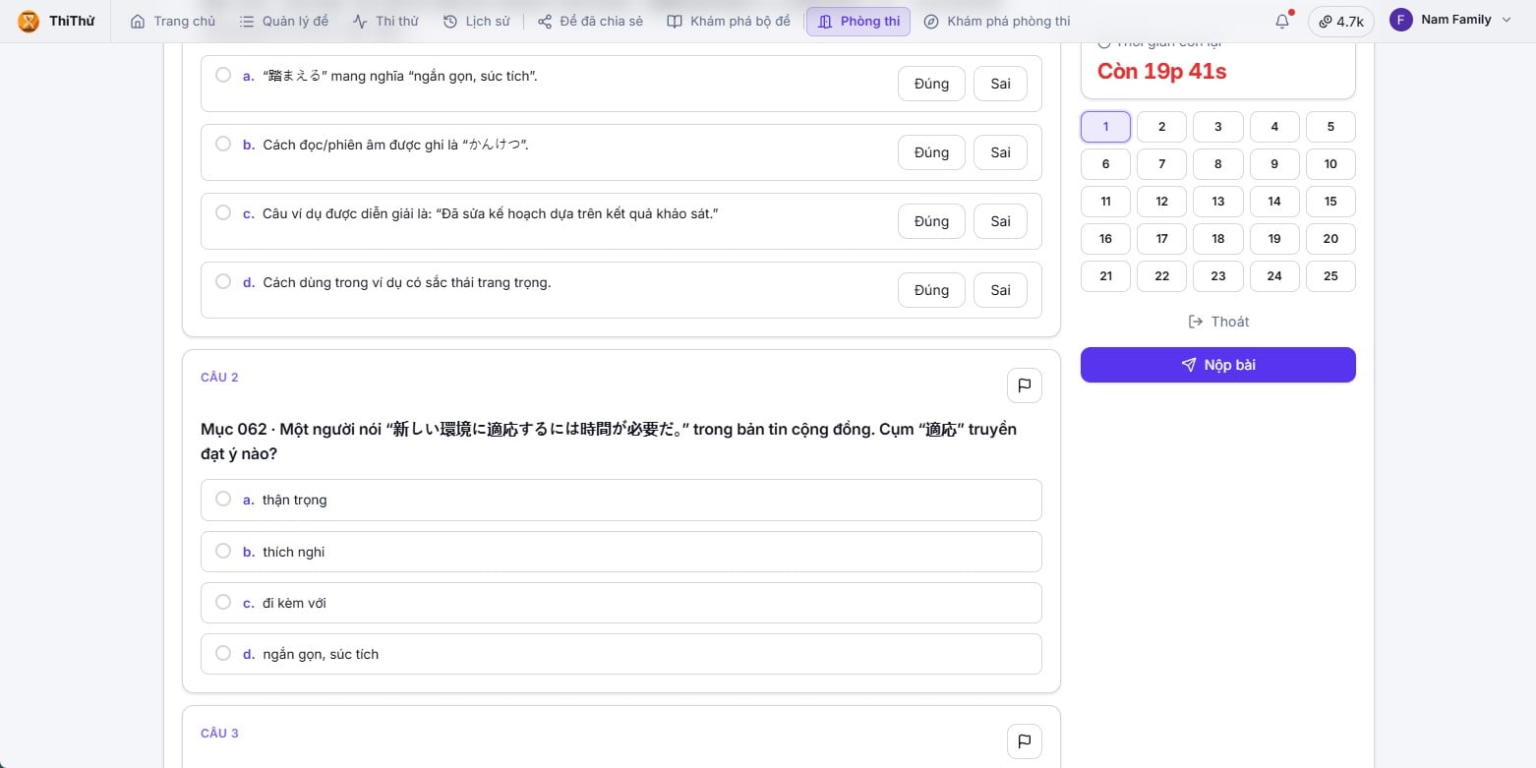
Task: Mark statement d as Đúng
Action: click(931, 290)
